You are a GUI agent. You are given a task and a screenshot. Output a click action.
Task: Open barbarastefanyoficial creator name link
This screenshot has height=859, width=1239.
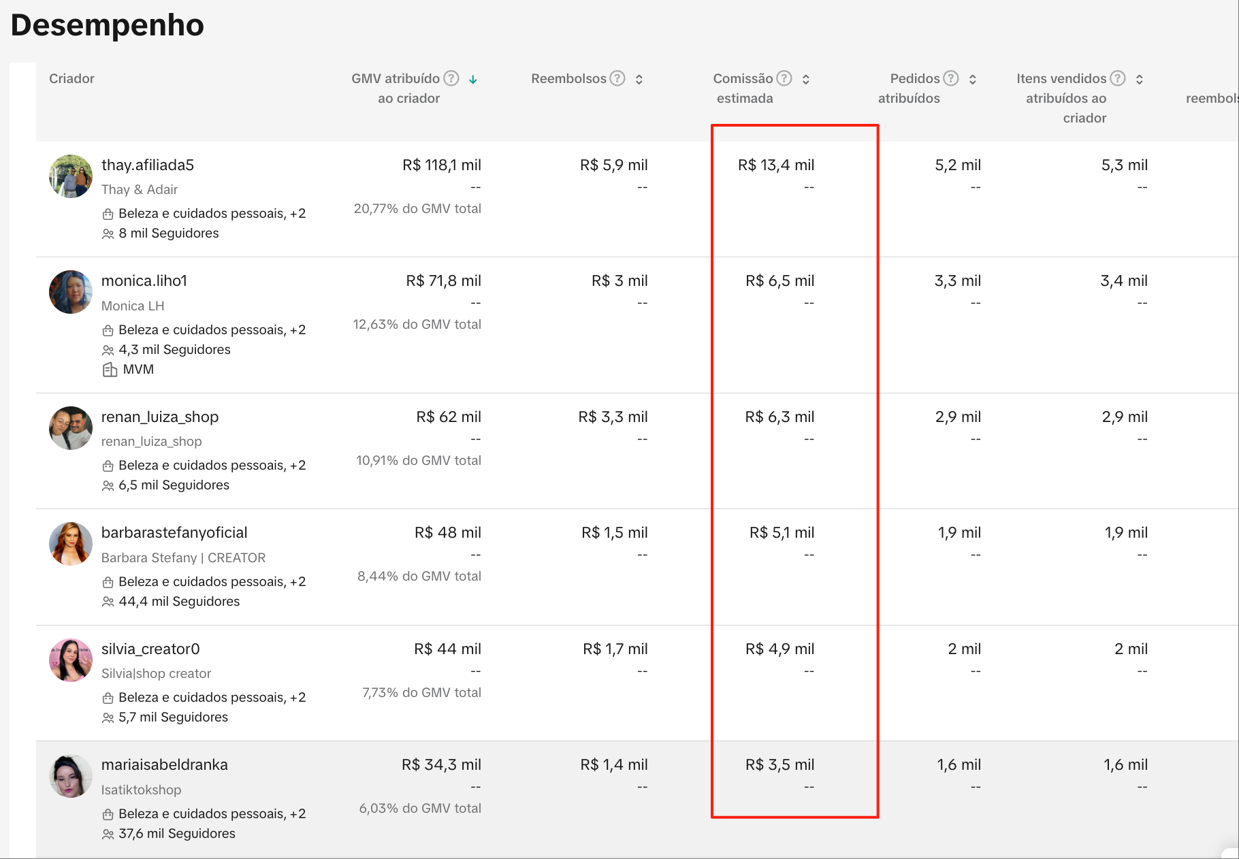(x=174, y=532)
